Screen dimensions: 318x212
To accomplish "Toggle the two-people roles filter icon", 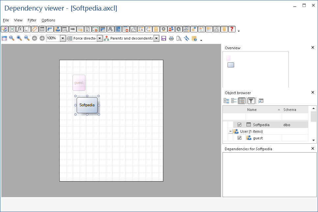I will (171, 29).
